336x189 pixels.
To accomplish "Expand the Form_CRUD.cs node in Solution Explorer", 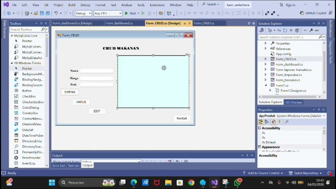I will pyautogui.click(x=265, y=59).
